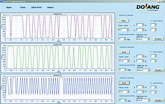Click the 'Channel (B) Settings' heading
The height and width of the screenshot is (104, 165).
click(127, 47)
